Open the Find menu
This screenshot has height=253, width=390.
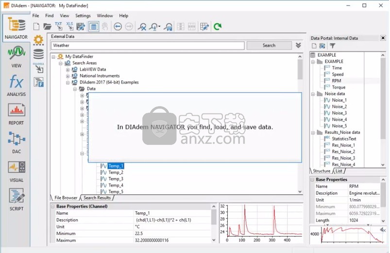50,16
